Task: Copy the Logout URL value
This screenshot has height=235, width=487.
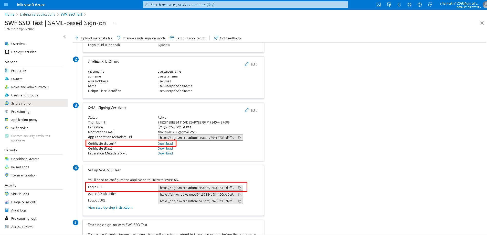Action: pos(240,201)
